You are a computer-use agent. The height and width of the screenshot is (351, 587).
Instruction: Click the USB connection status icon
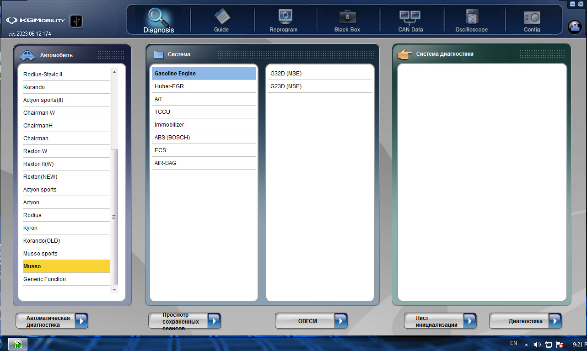pos(76,21)
